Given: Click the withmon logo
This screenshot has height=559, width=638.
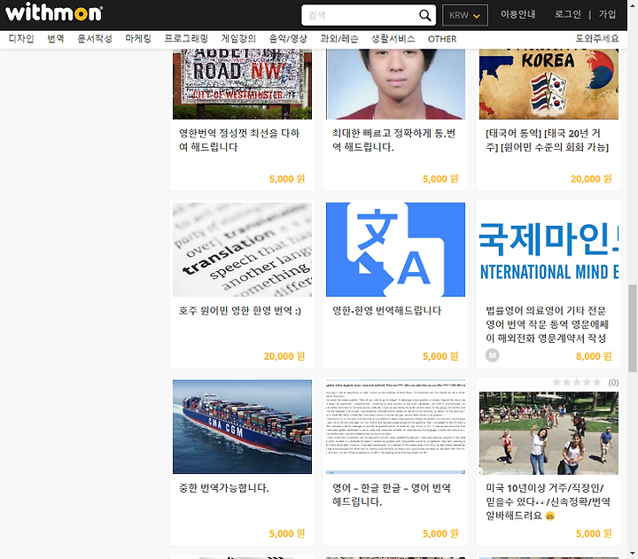Looking at the screenshot, I should coord(54,12).
